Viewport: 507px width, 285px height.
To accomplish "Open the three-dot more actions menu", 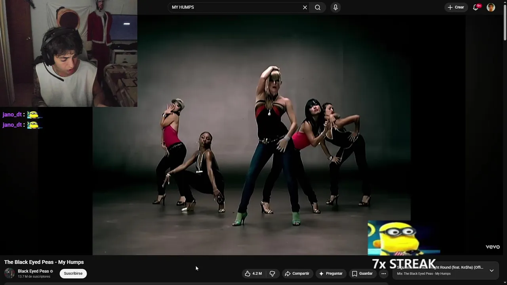I will click(383, 274).
